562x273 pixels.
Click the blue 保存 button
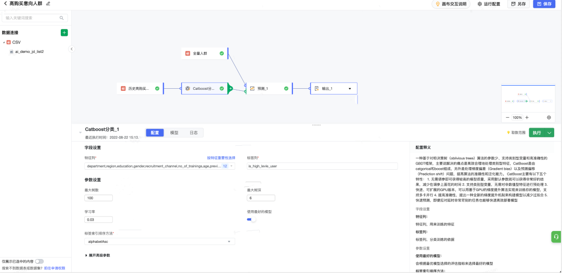tap(544, 4)
